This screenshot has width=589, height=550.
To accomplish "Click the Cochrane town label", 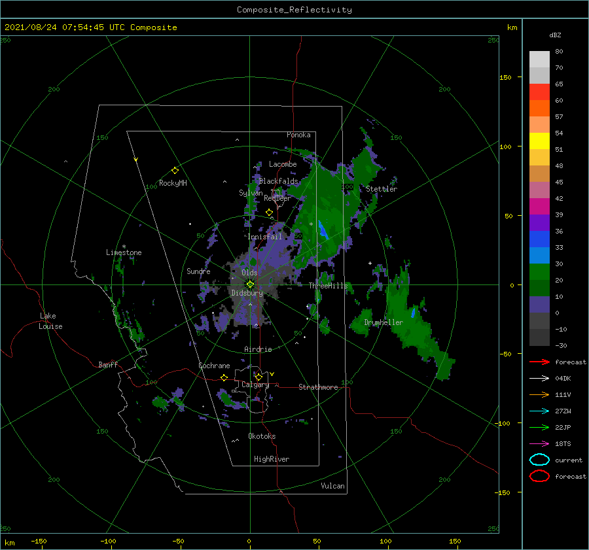I will pyautogui.click(x=214, y=366).
